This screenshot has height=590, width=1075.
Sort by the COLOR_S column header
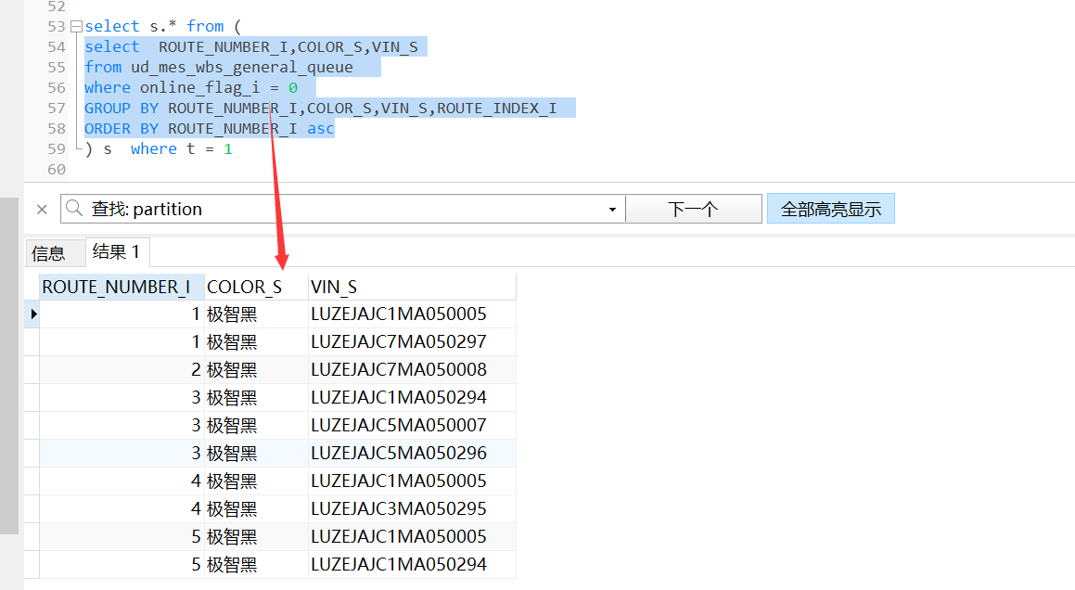(x=243, y=286)
